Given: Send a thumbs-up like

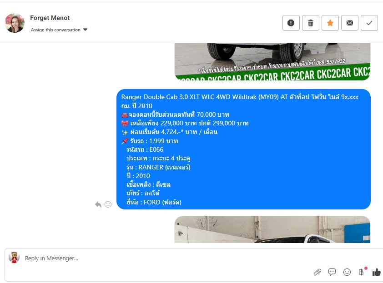Looking at the screenshot, I should tap(377, 272).
